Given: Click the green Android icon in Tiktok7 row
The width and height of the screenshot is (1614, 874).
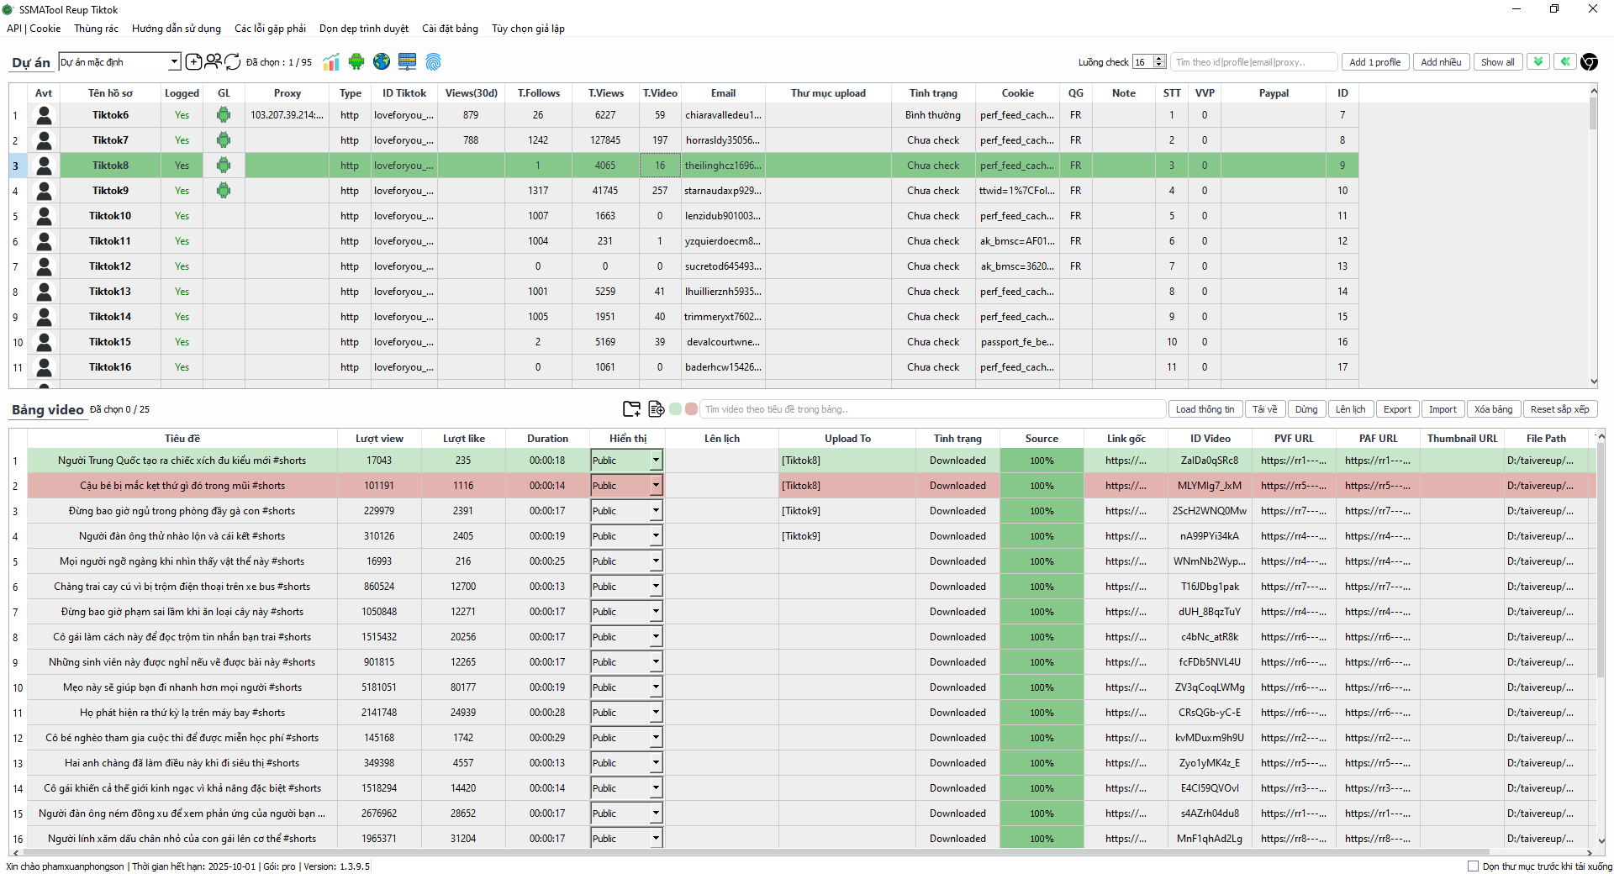Looking at the screenshot, I should 224,140.
